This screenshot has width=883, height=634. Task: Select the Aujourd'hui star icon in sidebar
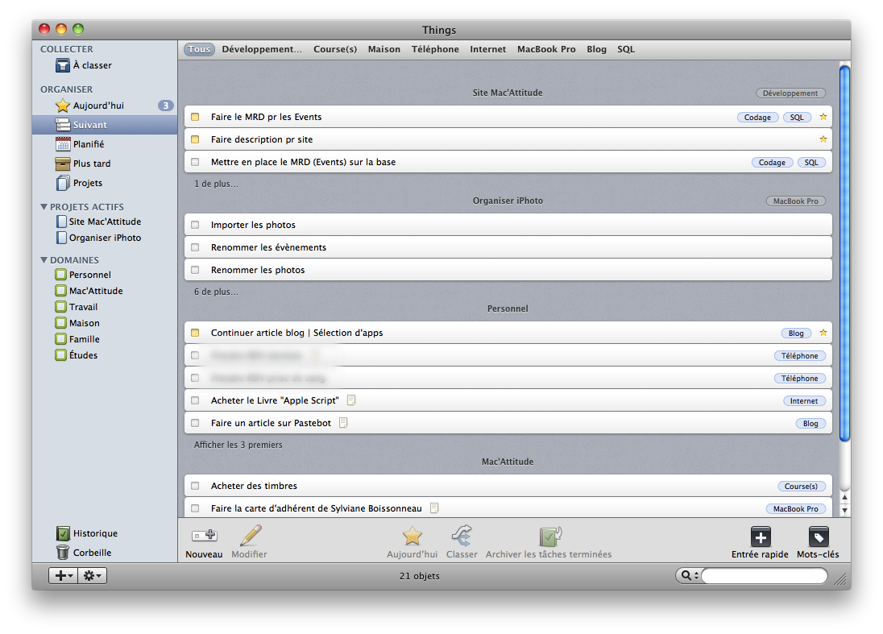[63, 106]
